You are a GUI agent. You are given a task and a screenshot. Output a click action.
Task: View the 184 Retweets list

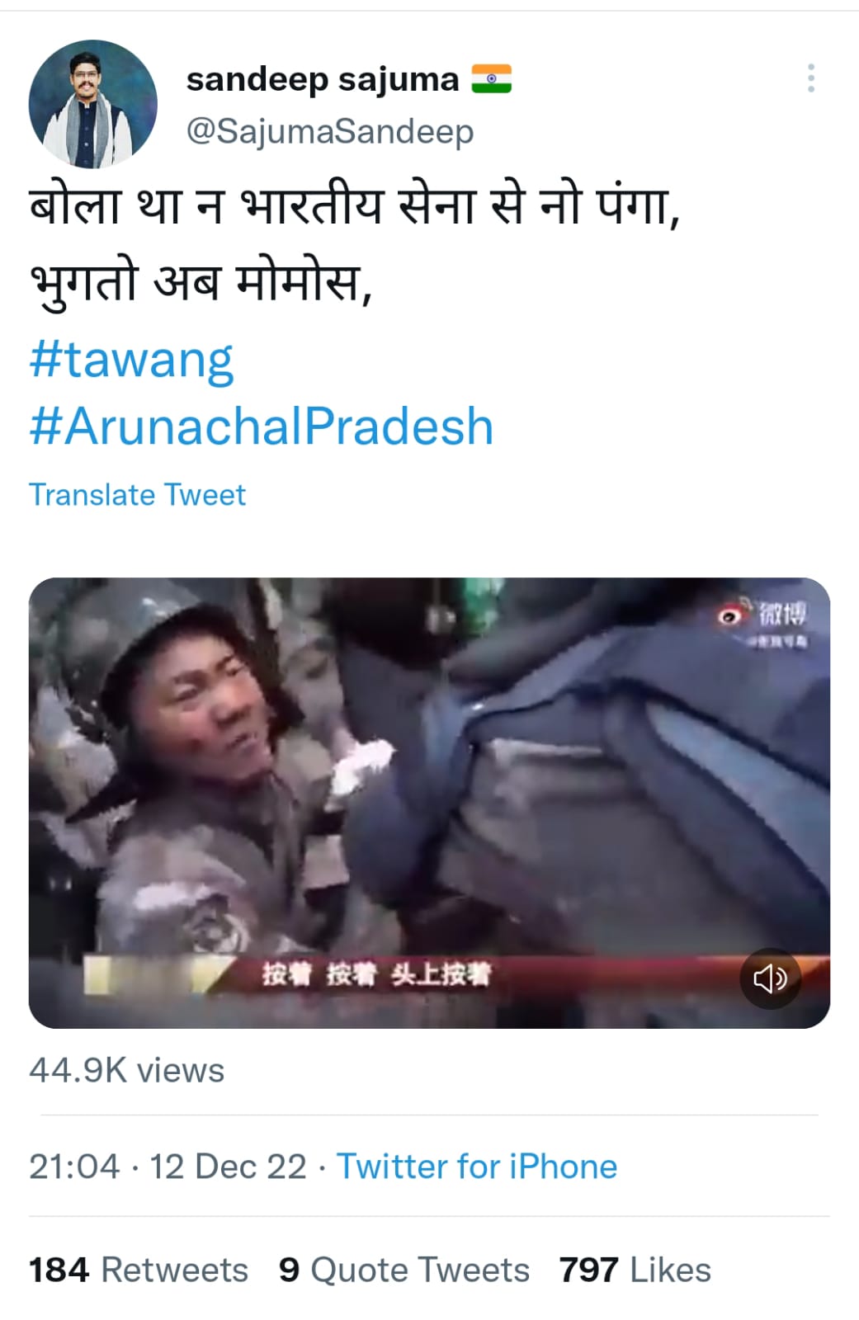click(139, 1270)
